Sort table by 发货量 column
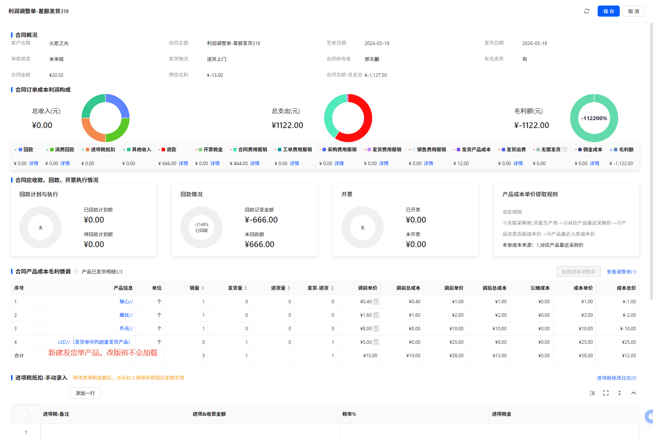 tap(246, 288)
